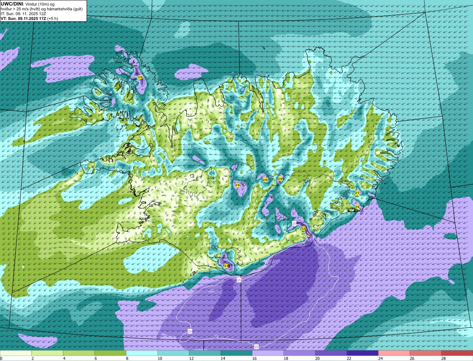Click the light cyan 8–10 m/s legend swatch
This screenshot has width=473, height=361.
(142, 353)
